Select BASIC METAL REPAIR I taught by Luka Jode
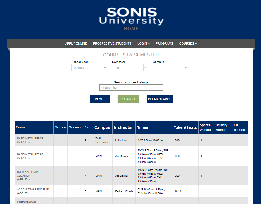 31,140
